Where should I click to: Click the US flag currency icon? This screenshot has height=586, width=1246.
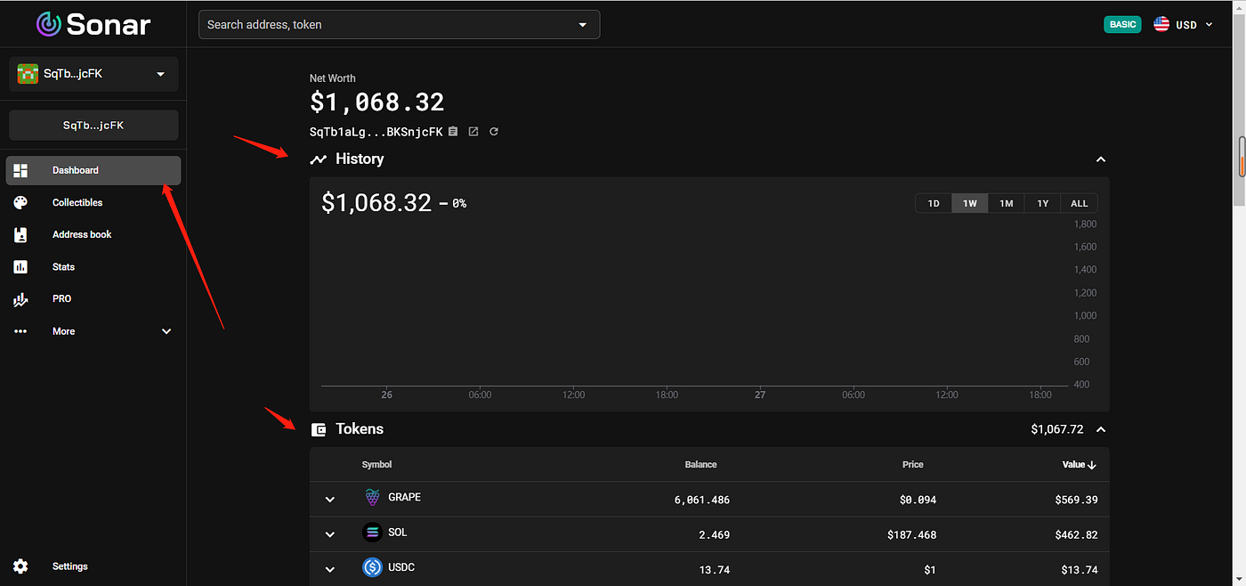click(x=1161, y=24)
